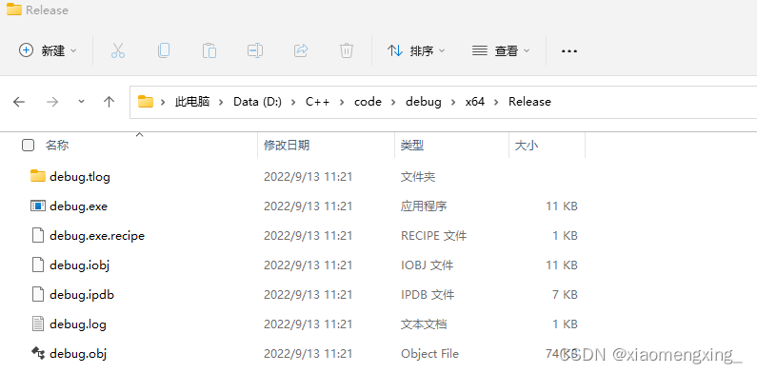Sort by 名称 column header

[x=57, y=146]
